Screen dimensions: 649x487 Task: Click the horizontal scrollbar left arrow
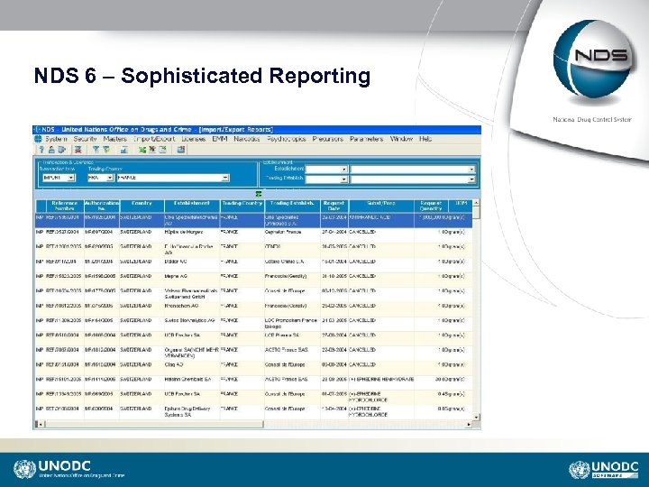pos(41,425)
